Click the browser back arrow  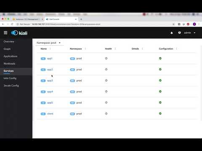coord(3,24)
